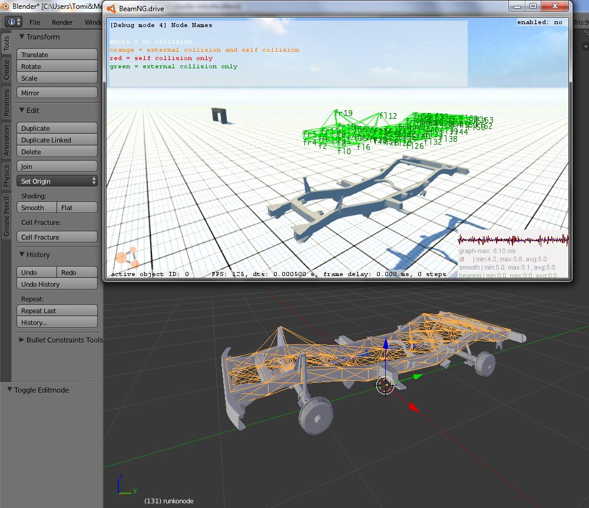Click the 'f112' node label in BeamNG
Image resolution: width=589 pixels, height=508 pixels.
coord(388,116)
